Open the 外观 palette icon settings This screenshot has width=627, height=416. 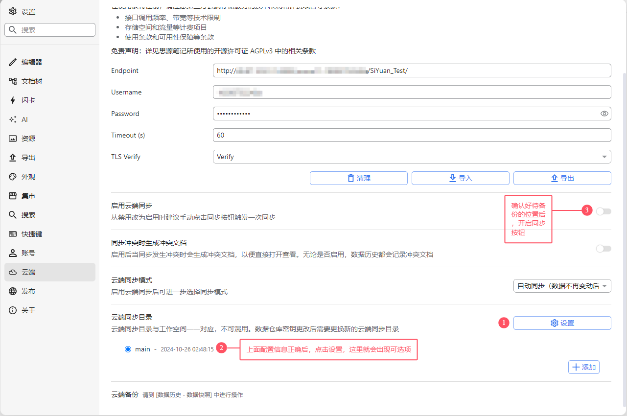coord(13,177)
